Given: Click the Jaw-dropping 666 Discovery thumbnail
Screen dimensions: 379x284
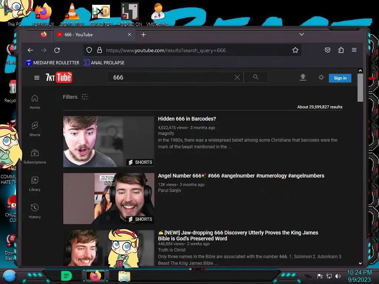Looking at the screenshot, I should click(x=108, y=248).
